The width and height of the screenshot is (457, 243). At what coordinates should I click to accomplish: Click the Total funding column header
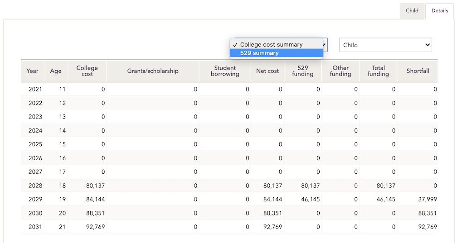click(378, 71)
